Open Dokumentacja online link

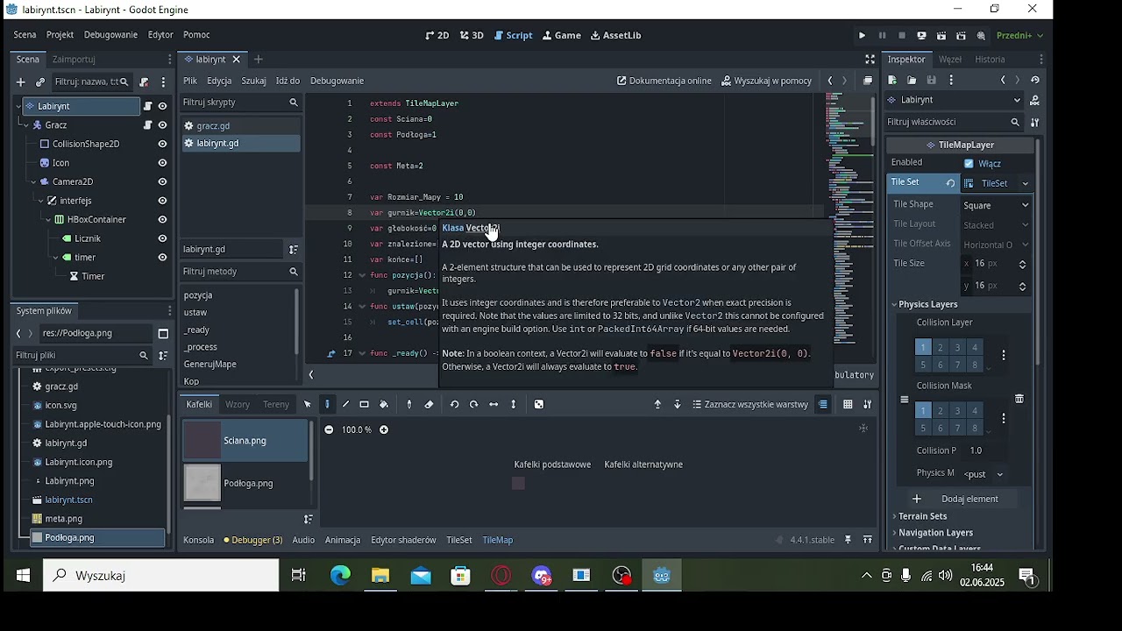[664, 81]
